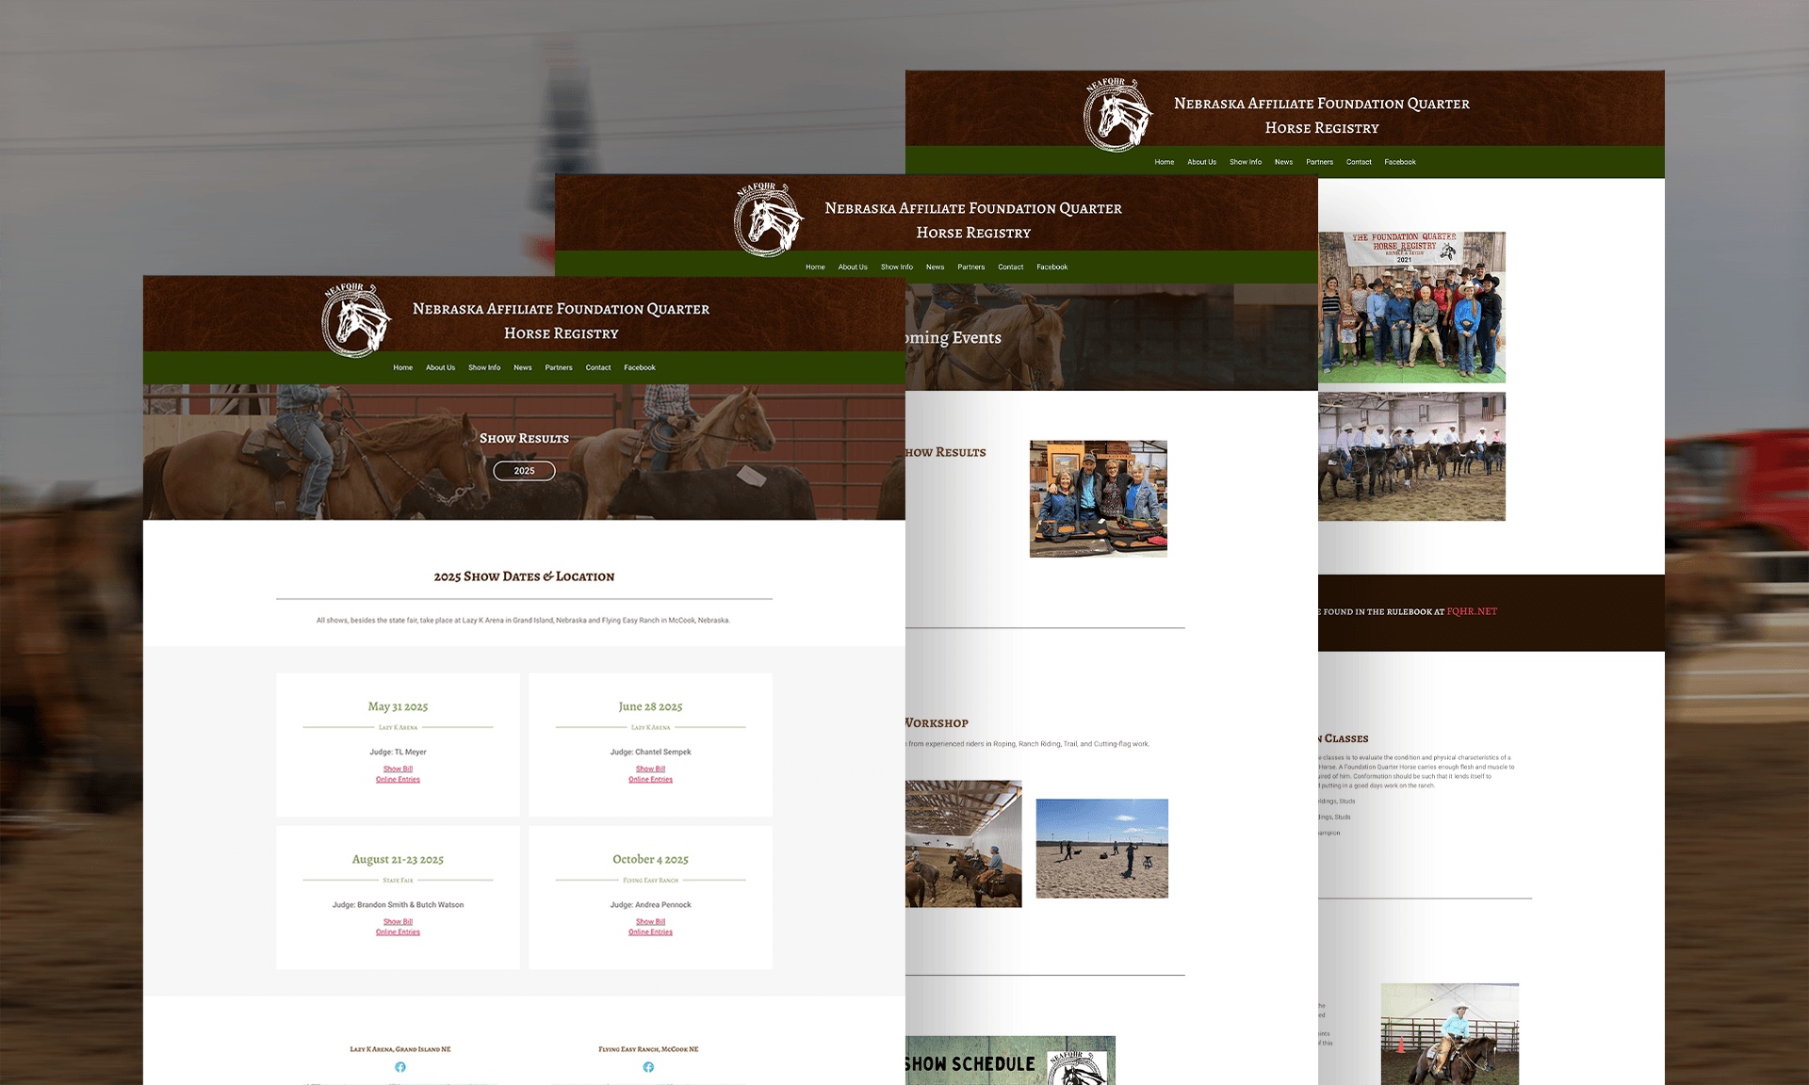
Task: Click the middle page site title text
Action: (973, 220)
